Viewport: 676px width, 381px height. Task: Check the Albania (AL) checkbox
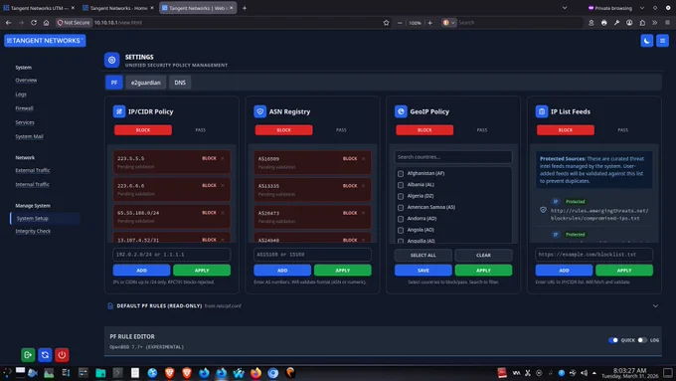tap(401, 185)
